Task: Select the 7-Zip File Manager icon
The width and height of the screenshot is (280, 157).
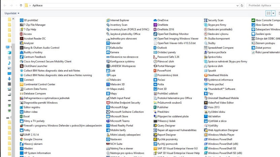Action: click(22, 25)
